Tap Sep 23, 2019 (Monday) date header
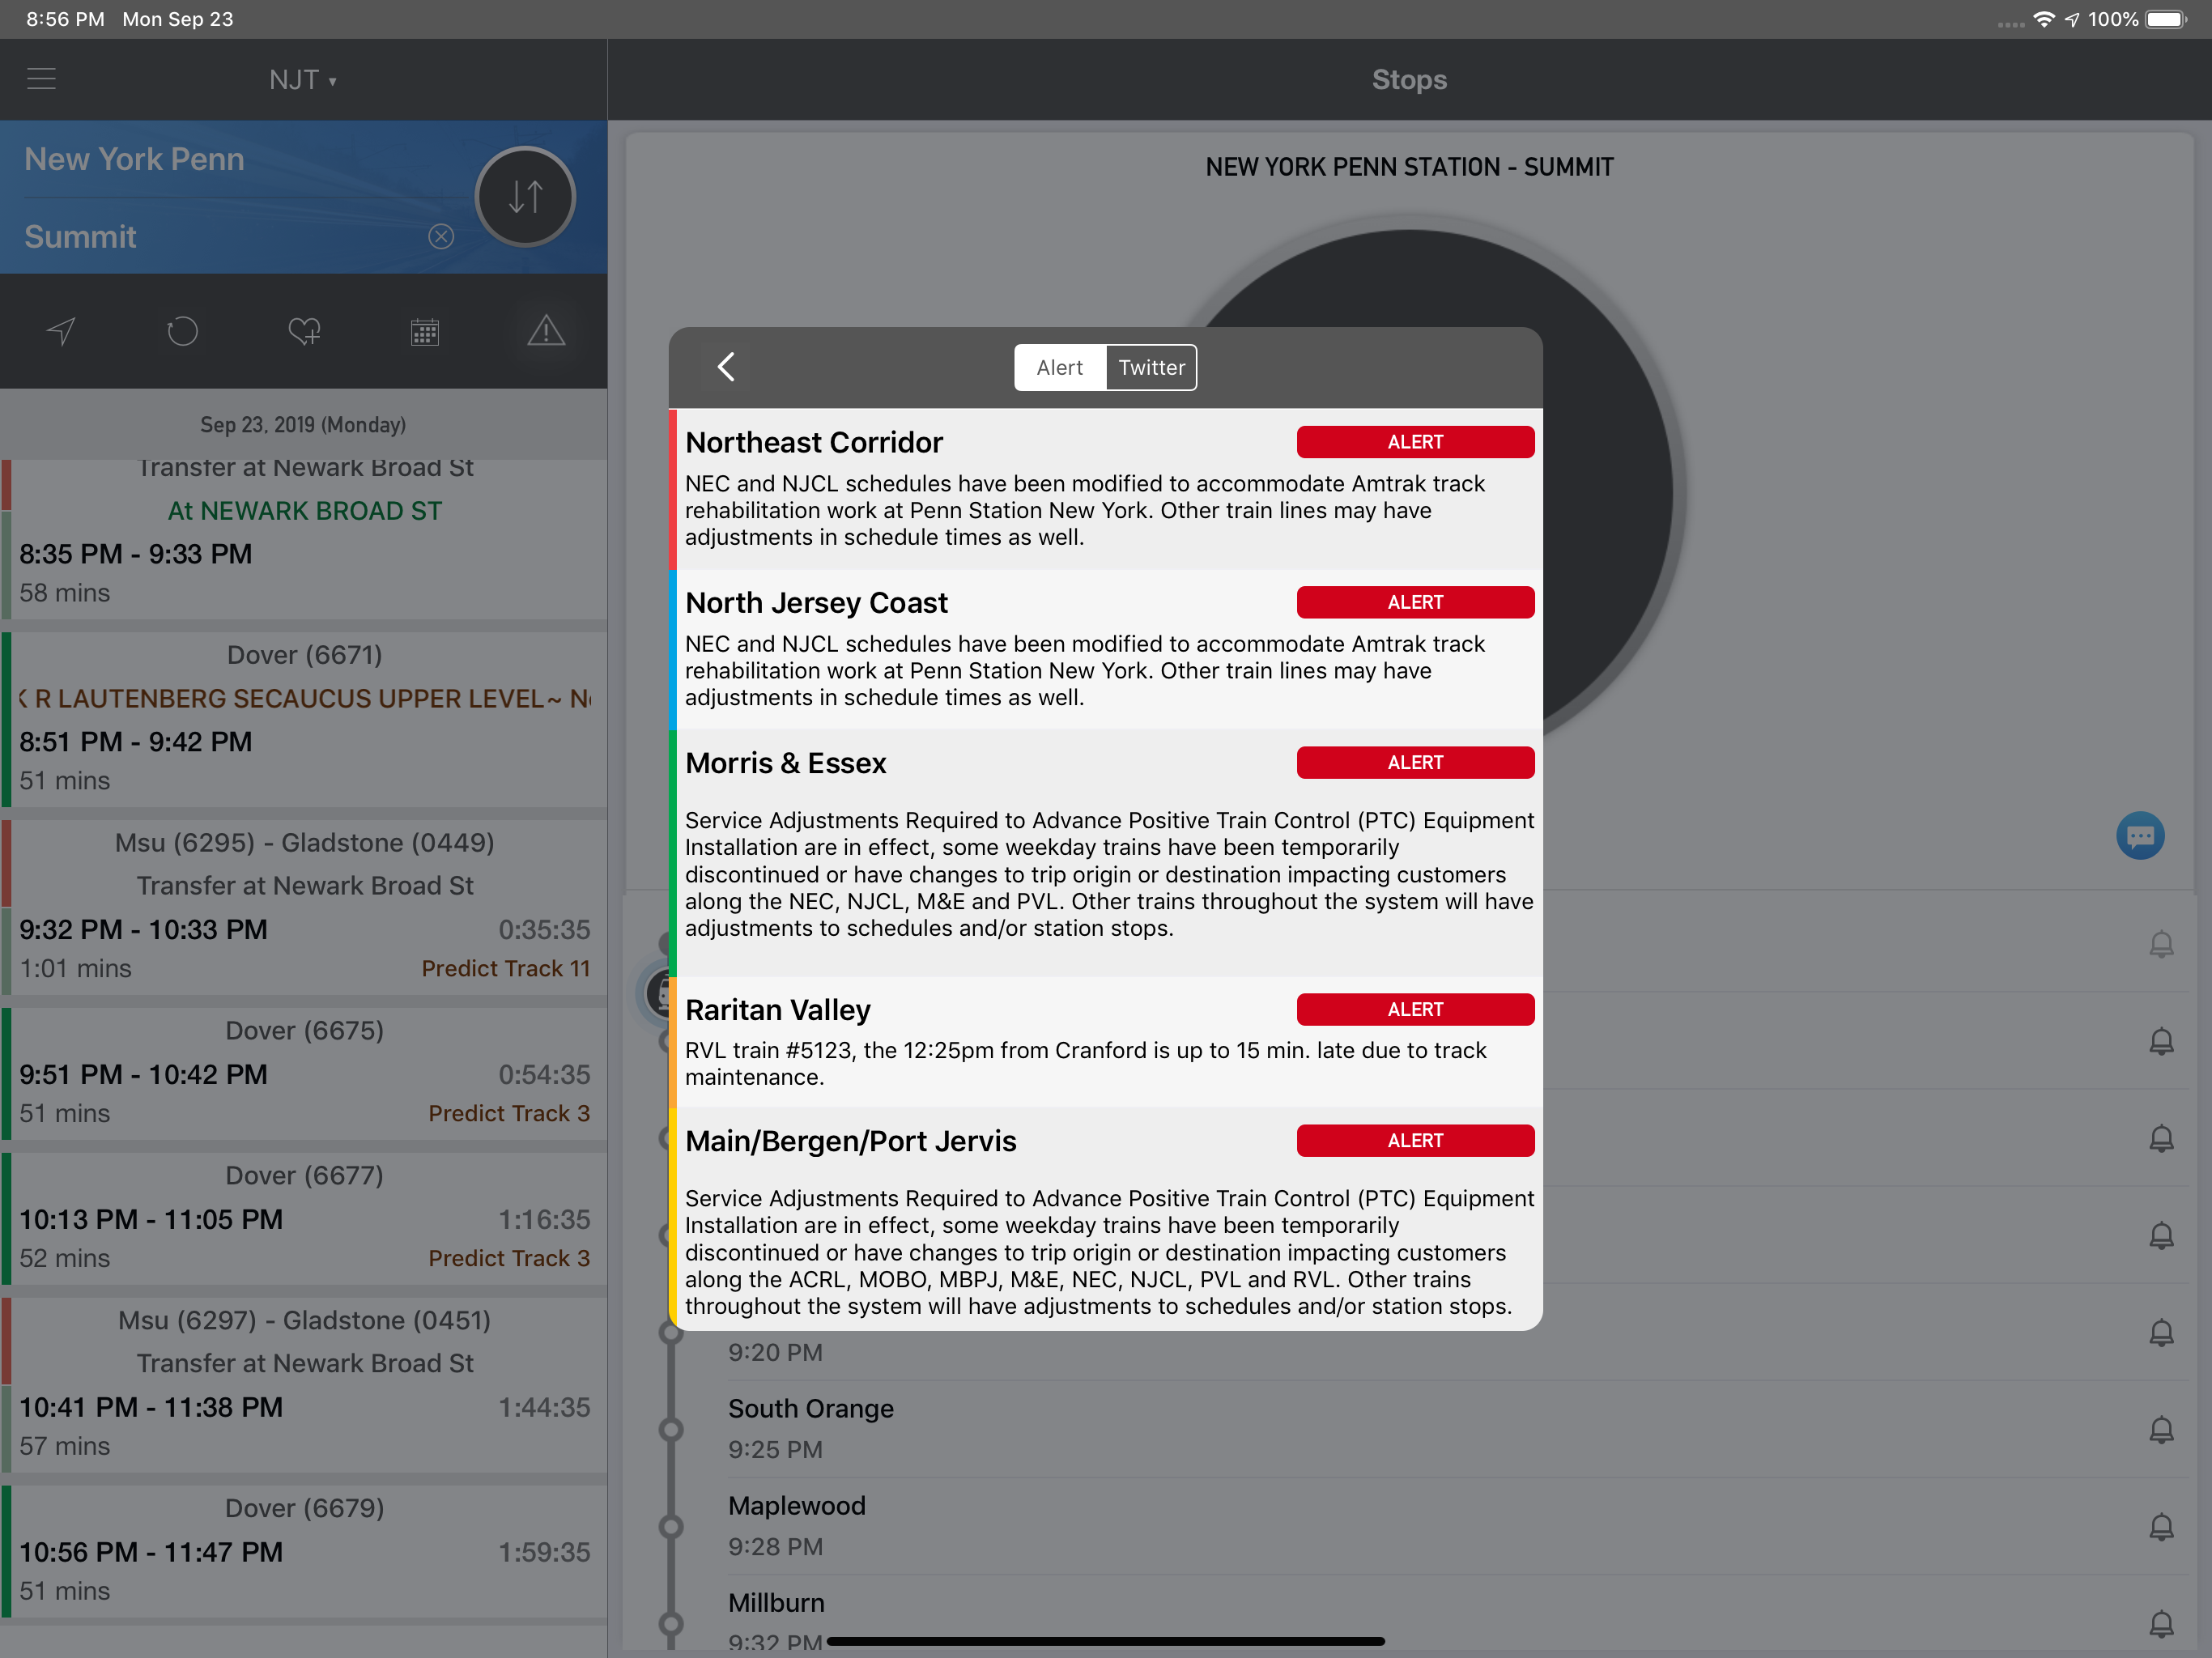Viewport: 2212px width, 1658px height. point(303,425)
